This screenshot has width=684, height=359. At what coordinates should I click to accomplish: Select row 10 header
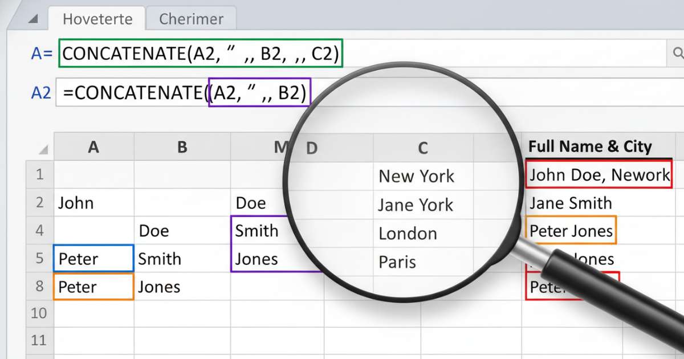[39, 312]
